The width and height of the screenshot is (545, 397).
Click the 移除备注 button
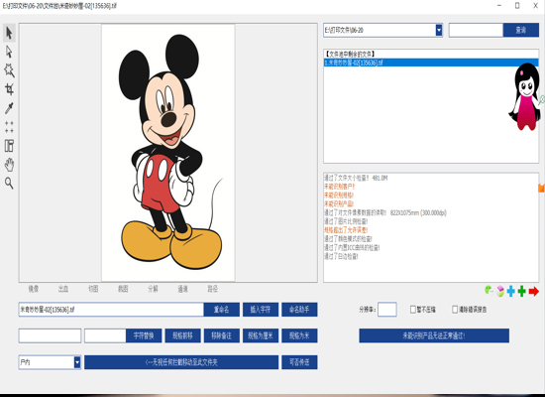pyautogui.click(x=221, y=335)
